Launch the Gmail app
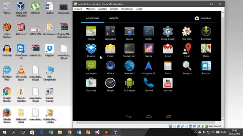 point(168,50)
